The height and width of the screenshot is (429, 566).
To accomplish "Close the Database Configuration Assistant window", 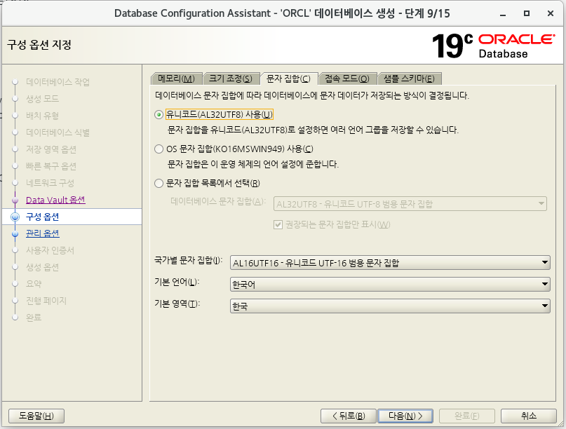I will click(551, 13).
